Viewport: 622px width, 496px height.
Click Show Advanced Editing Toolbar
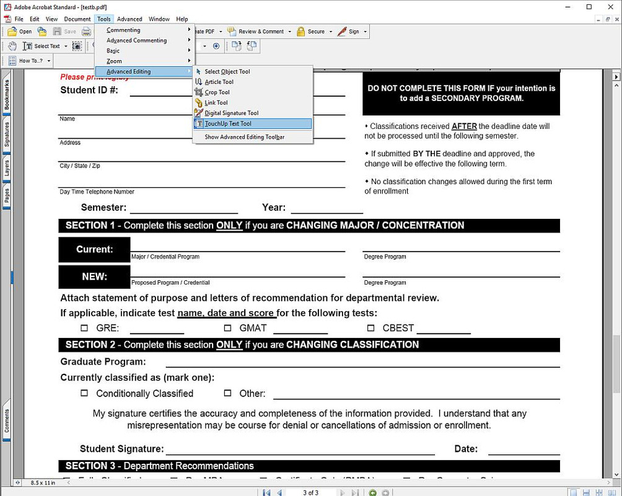[253, 137]
